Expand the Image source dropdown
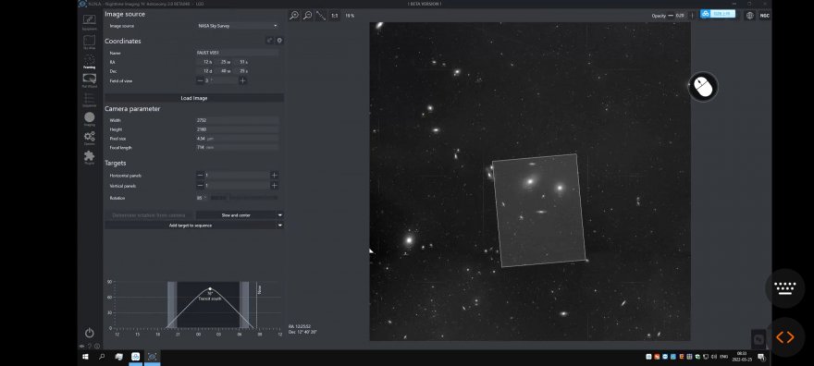 [x=238, y=25]
